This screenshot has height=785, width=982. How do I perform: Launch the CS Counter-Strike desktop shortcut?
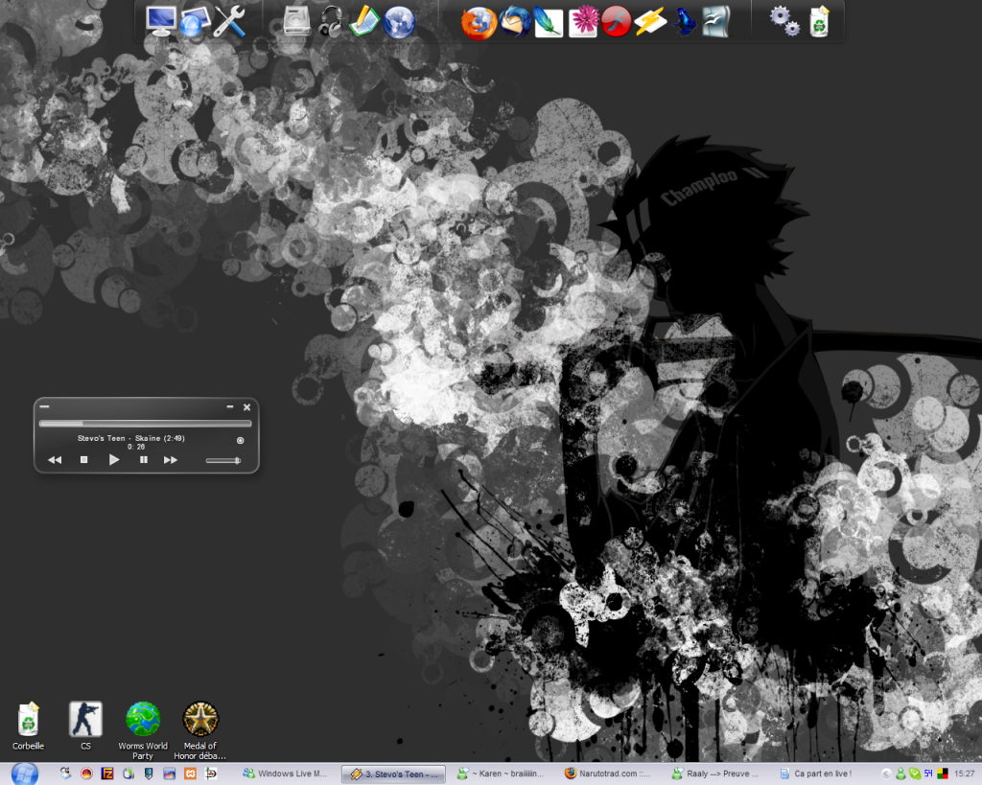point(85,726)
